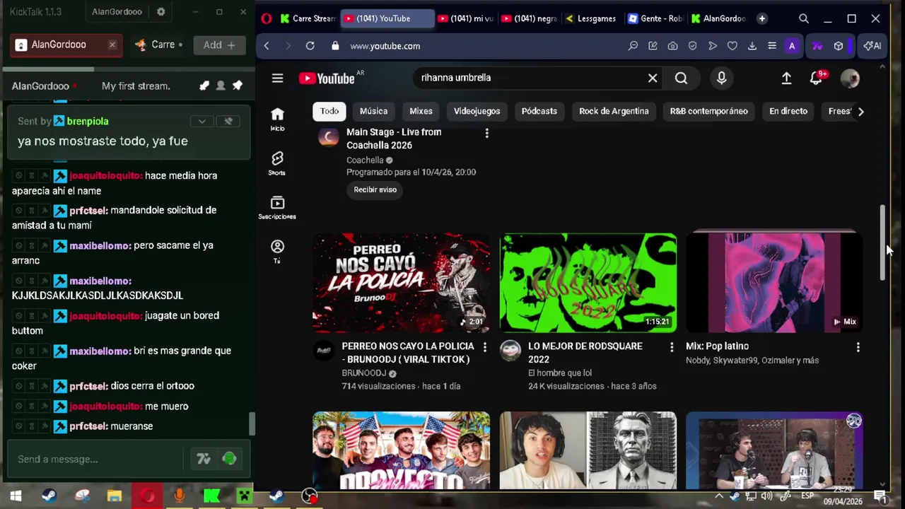Go to YouTube home via logo
The width and height of the screenshot is (905, 509).
[x=327, y=78]
